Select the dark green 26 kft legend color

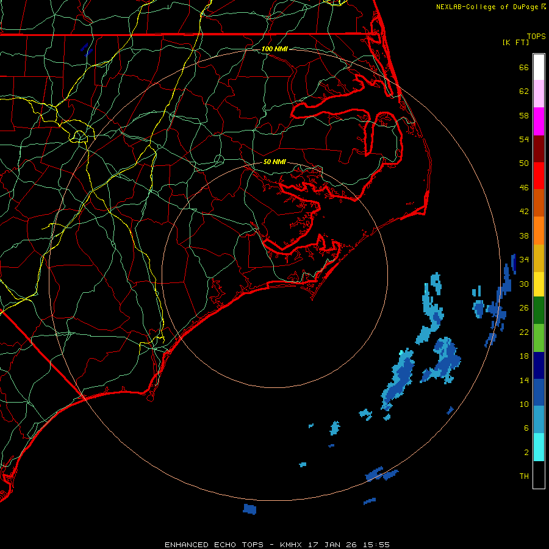[539, 310]
